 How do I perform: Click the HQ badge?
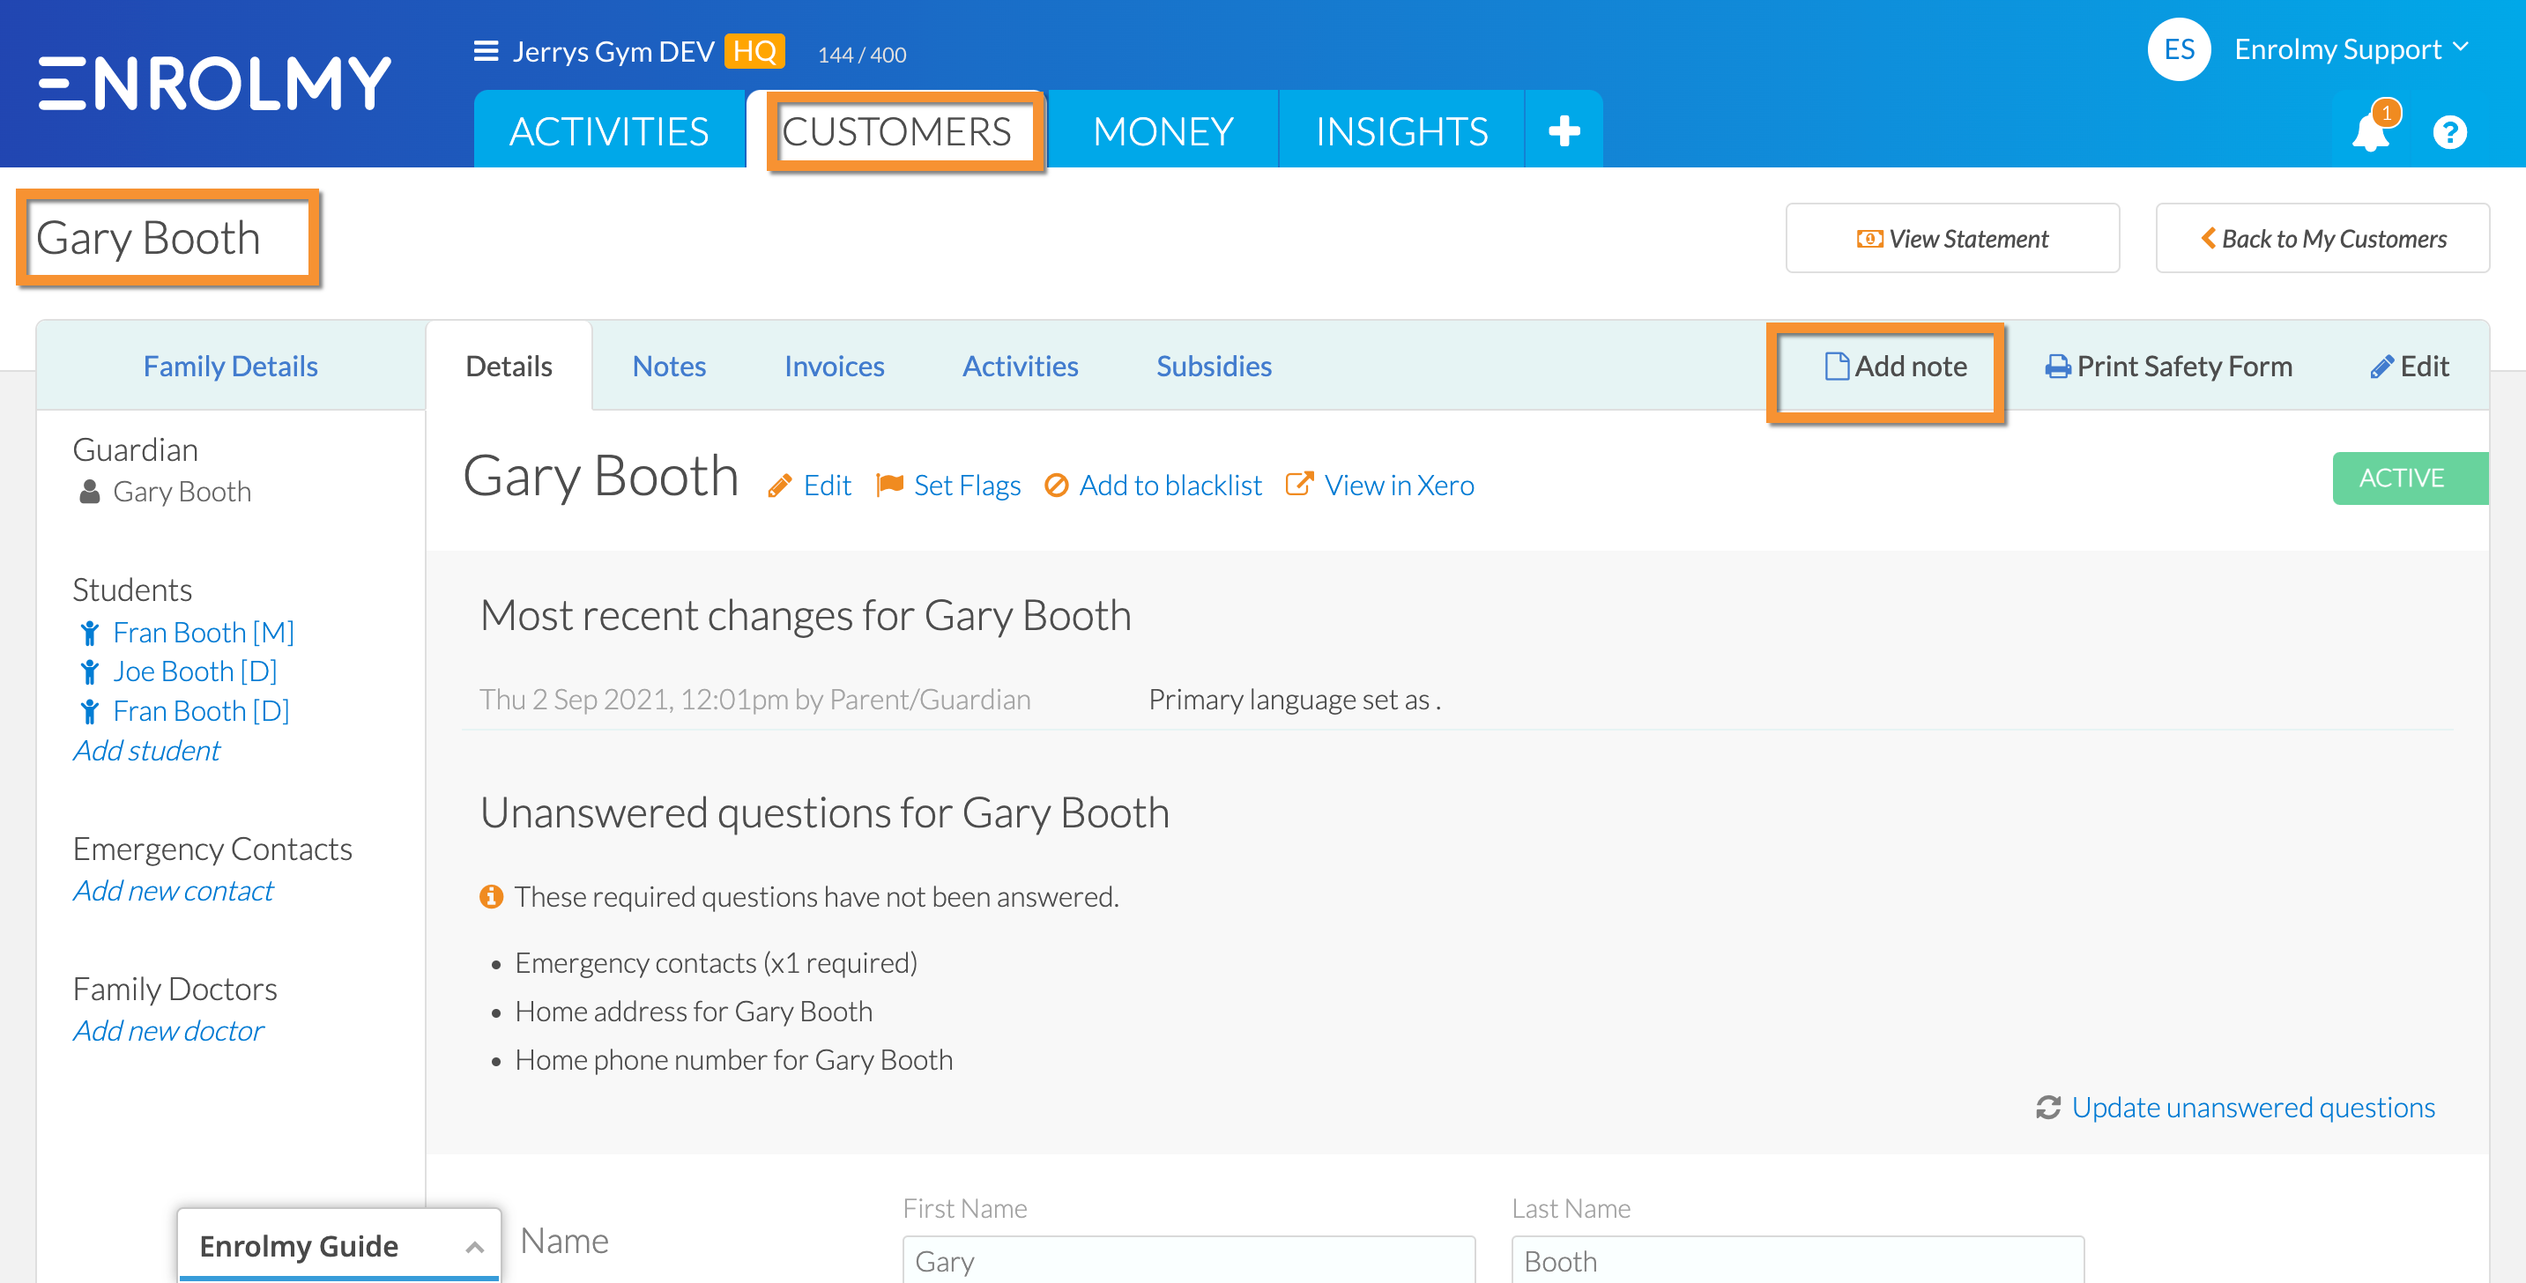[754, 51]
